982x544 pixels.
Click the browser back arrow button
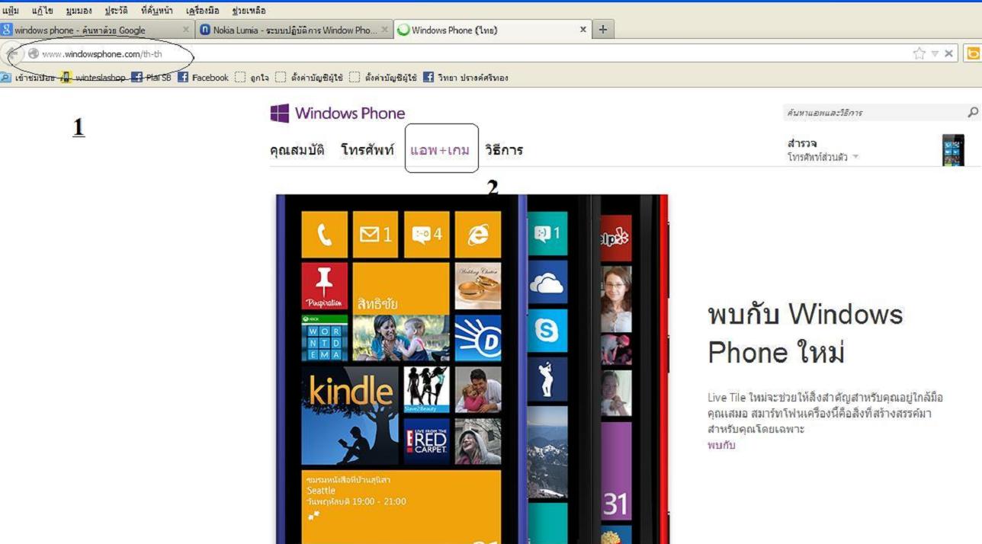coord(13,53)
